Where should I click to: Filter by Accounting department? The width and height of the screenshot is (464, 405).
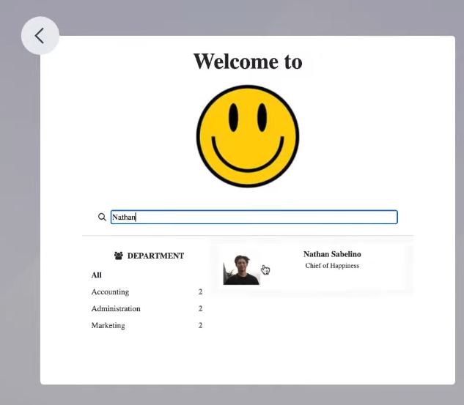coord(110,291)
